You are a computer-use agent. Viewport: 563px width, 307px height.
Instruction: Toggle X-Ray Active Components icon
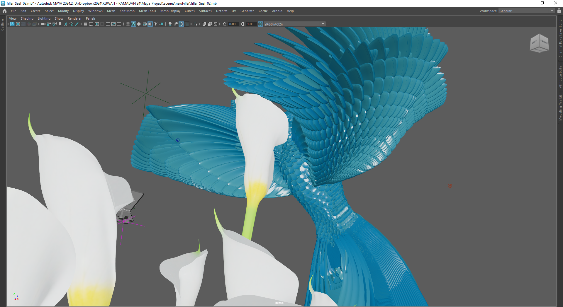(x=210, y=24)
